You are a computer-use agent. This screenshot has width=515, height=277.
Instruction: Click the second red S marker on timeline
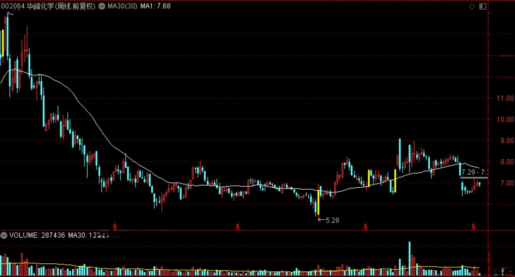(x=237, y=227)
